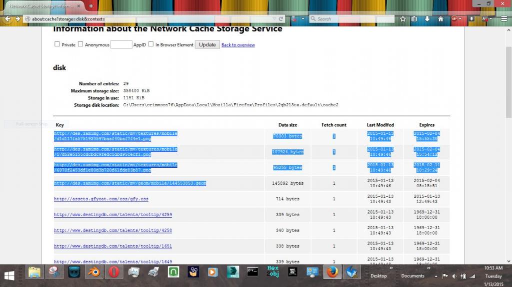
Task: Expand the Documents toolbar chevron on taskbar
Action: pyautogui.click(x=428, y=268)
